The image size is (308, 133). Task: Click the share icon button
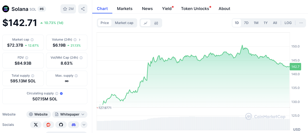pyautogui.click(x=83, y=9)
